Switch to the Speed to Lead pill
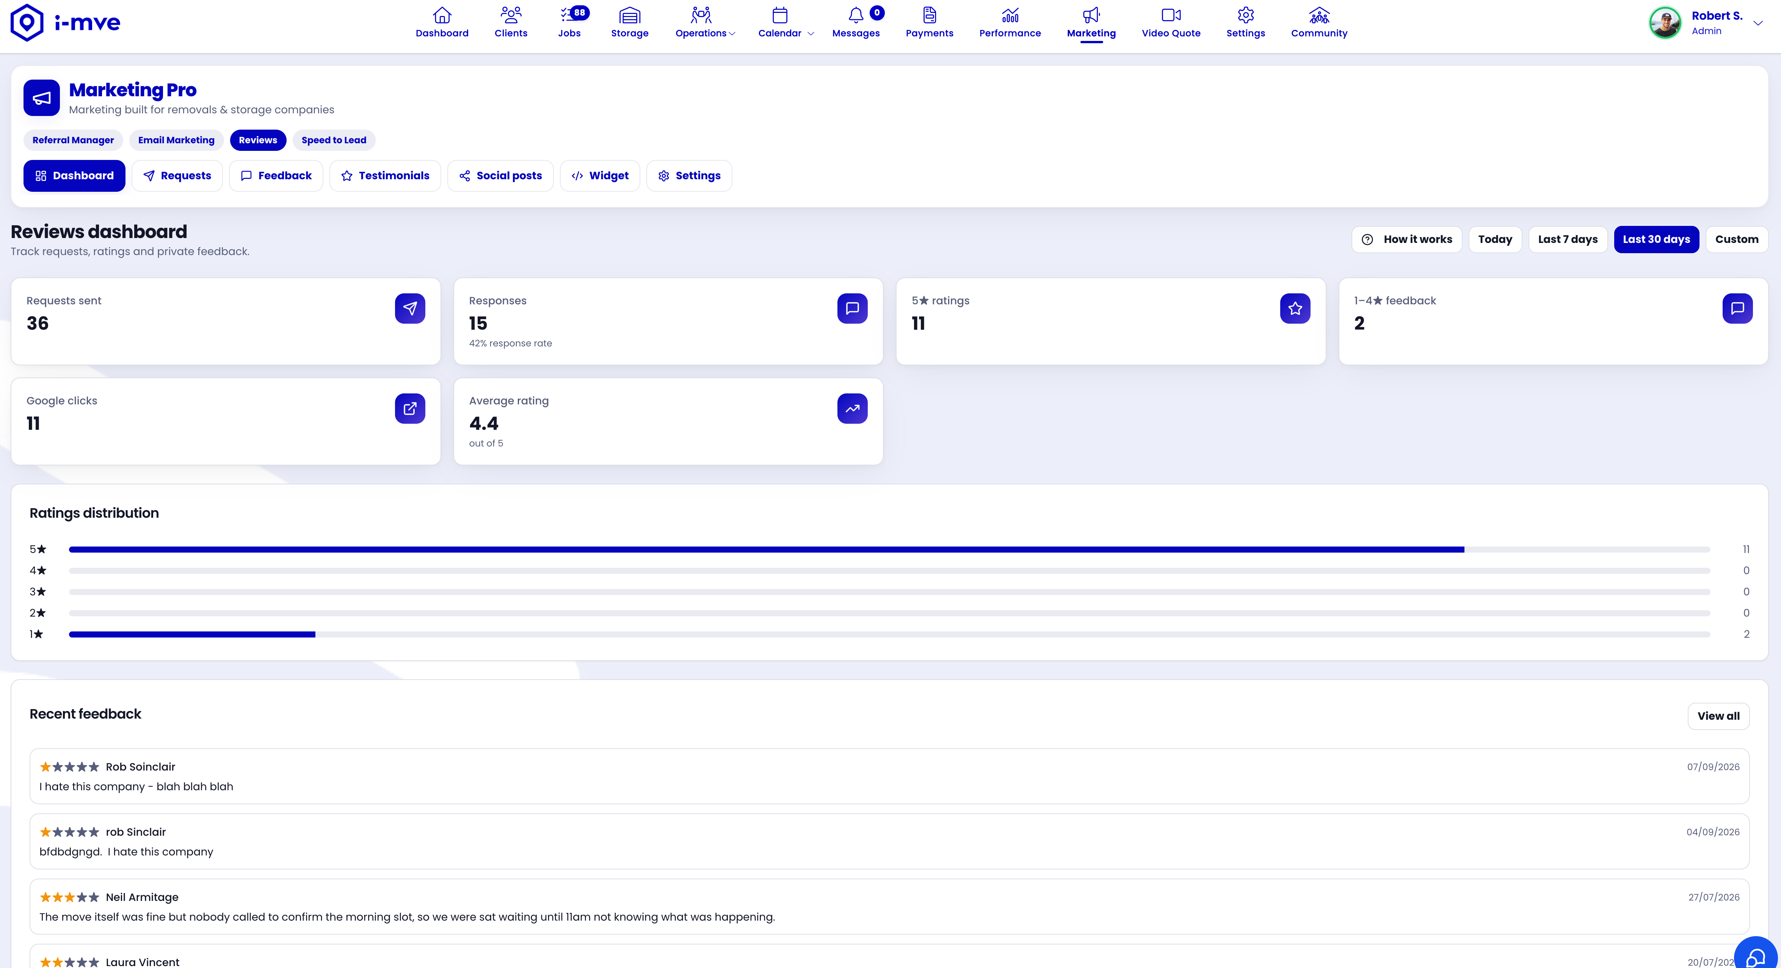The height and width of the screenshot is (968, 1781). click(x=334, y=140)
